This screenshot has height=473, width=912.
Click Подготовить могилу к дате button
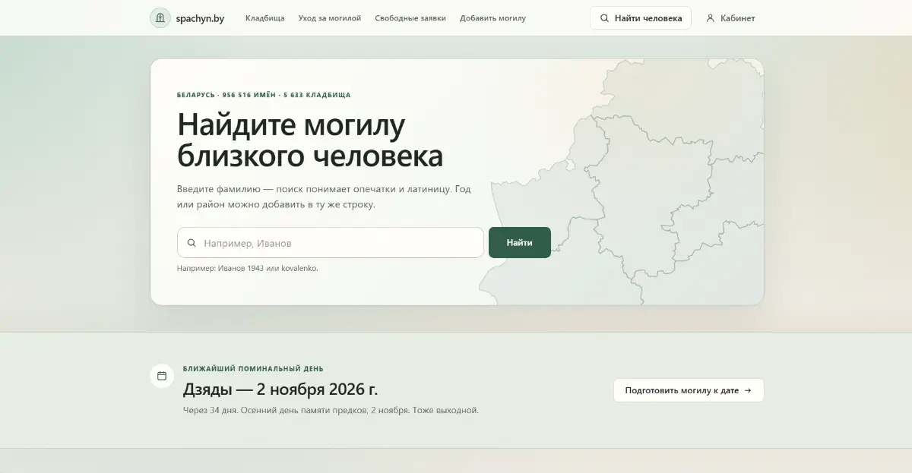[x=689, y=390]
